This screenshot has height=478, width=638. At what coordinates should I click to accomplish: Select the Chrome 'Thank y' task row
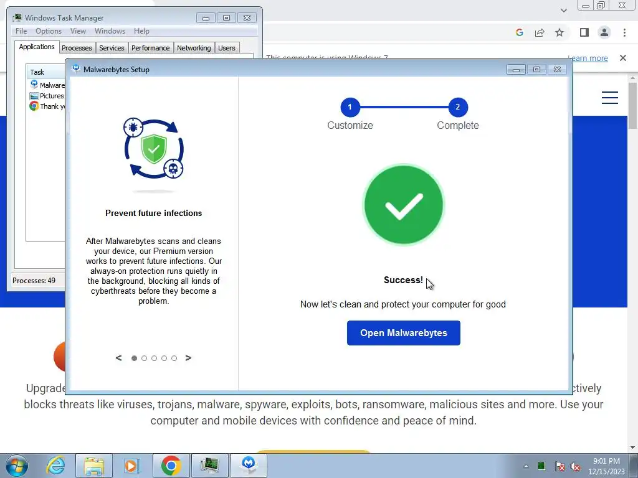(x=47, y=106)
